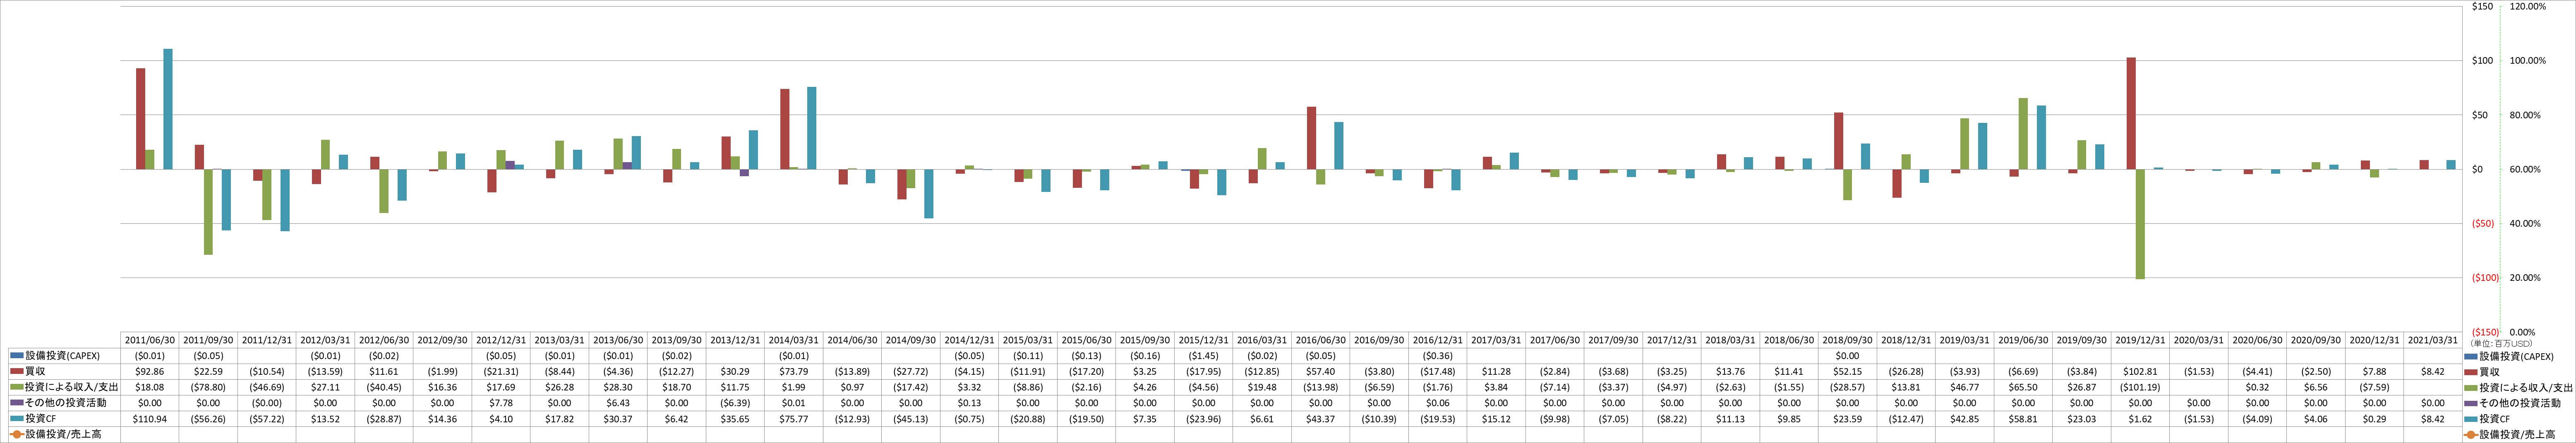2576x443 pixels.
Task: Click the red 買収 bar for 2014/03/31
Action: pyautogui.click(x=785, y=129)
